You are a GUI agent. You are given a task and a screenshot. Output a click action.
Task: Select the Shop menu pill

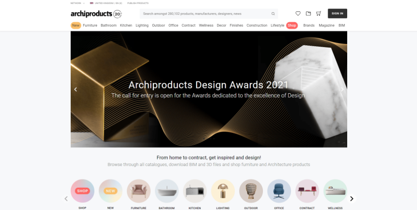tap(292, 25)
